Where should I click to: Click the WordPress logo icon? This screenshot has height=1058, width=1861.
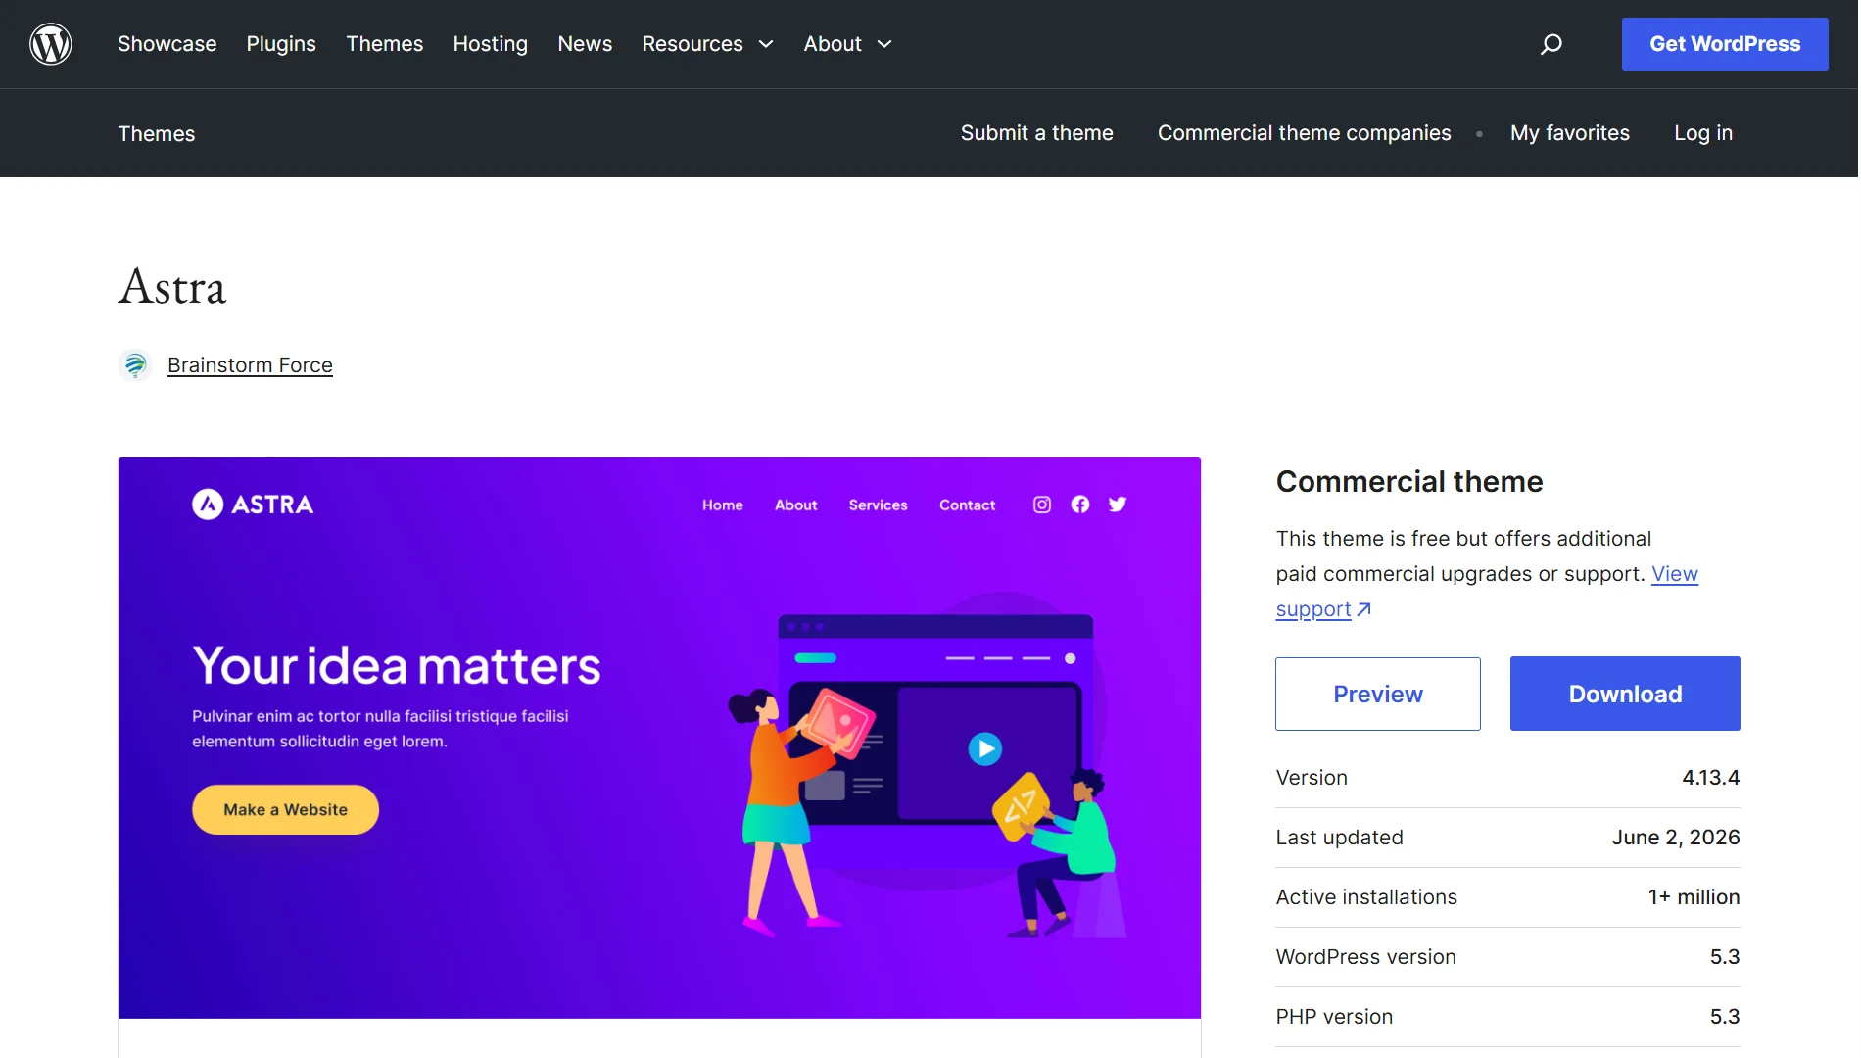click(x=51, y=44)
